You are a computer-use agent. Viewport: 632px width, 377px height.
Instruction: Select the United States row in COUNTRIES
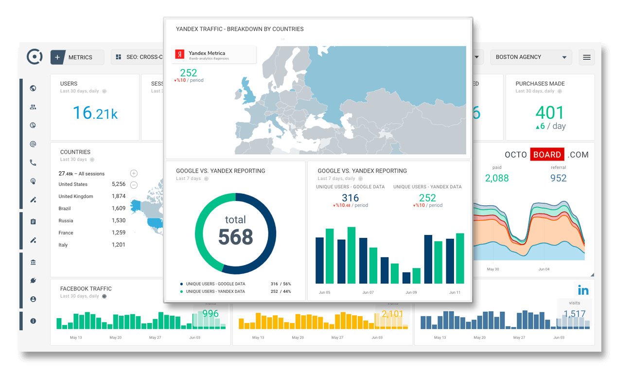pos(92,184)
